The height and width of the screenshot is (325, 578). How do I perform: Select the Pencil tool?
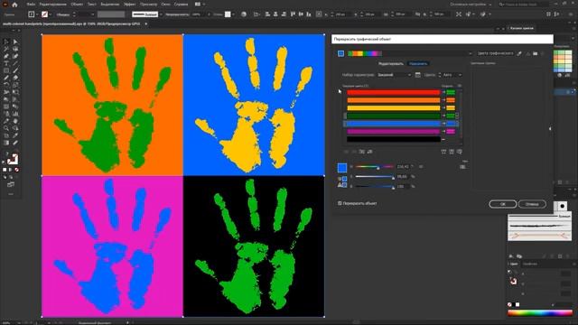[6, 78]
